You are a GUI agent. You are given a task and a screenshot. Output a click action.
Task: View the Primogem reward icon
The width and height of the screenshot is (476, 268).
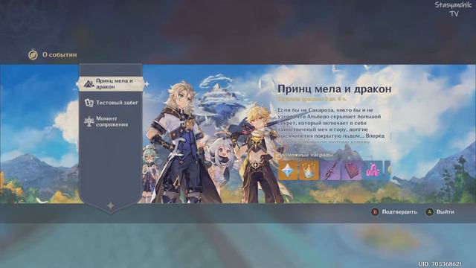pos(288,170)
